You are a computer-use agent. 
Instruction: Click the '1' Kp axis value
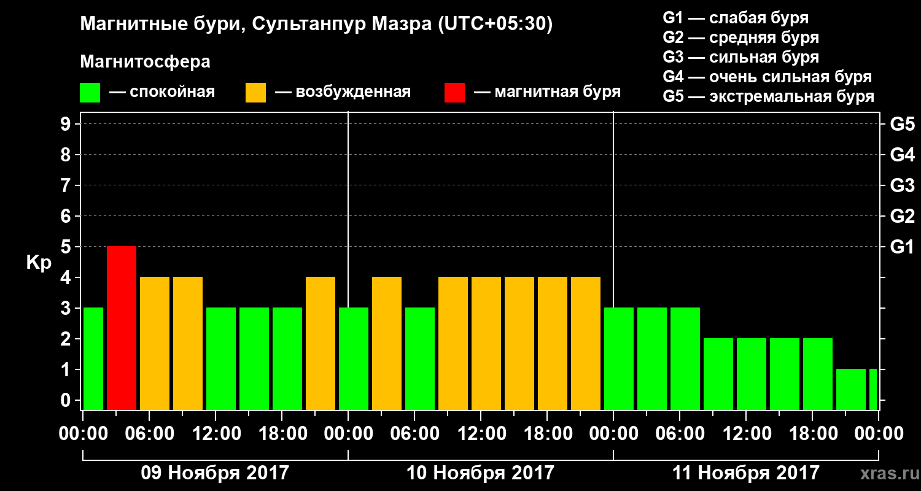[67, 369]
